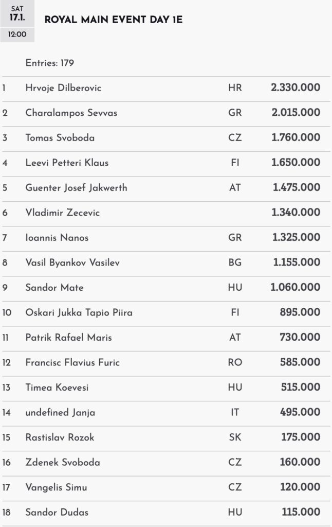Choose the Leevi Petteri Klaus row
The height and width of the screenshot is (527, 332).
[67, 163]
